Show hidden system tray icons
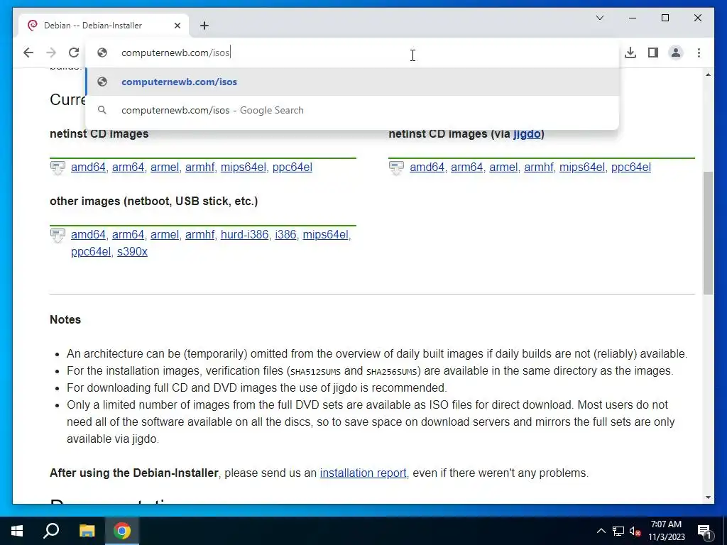 pos(601,531)
